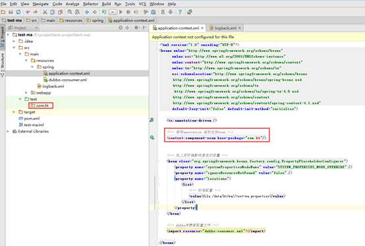Expand the External Libraries node
The height and width of the screenshot is (246, 365).
(8, 131)
